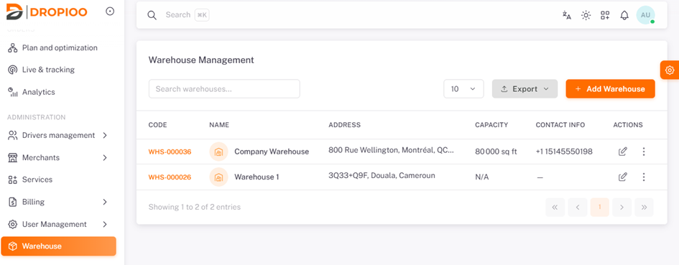Click the Analytics chart icon
679x265 pixels.
[x=12, y=92]
